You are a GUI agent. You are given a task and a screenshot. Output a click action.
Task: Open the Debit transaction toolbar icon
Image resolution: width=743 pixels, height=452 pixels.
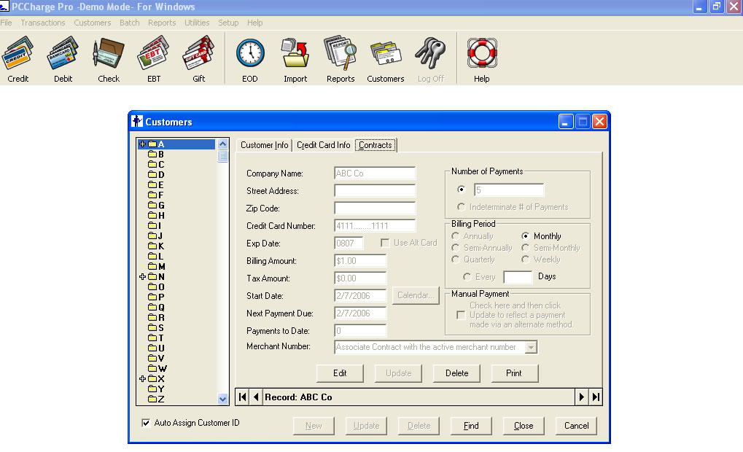coord(63,59)
